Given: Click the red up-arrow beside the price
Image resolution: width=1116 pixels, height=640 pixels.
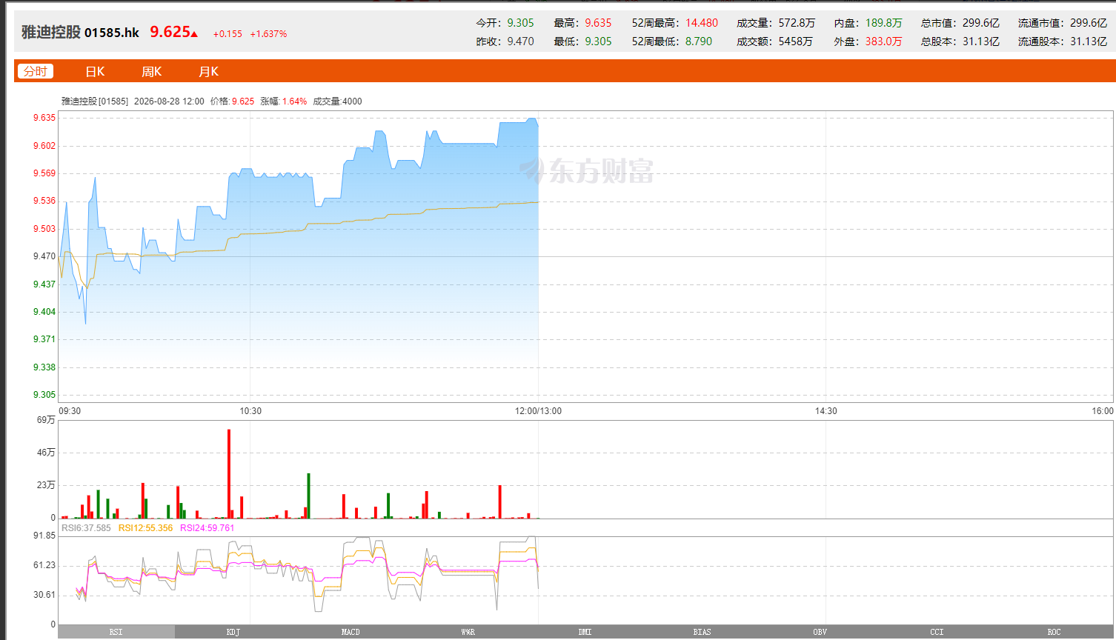Looking at the screenshot, I should tap(194, 33).
